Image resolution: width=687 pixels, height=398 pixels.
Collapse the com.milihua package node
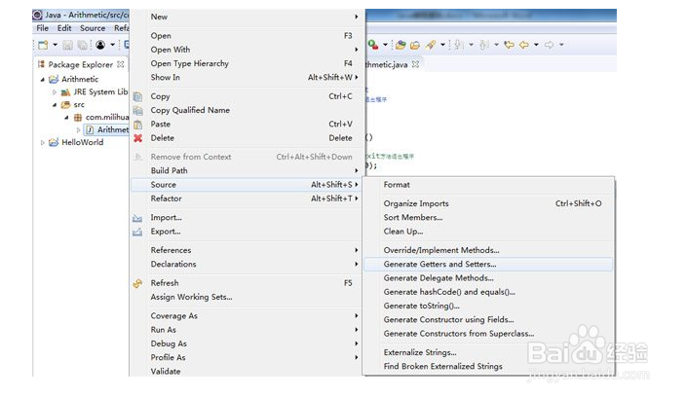[x=66, y=118]
